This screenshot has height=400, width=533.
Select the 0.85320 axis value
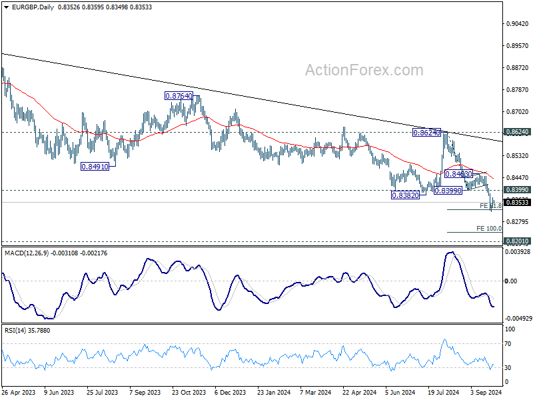(x=518, y=155)
